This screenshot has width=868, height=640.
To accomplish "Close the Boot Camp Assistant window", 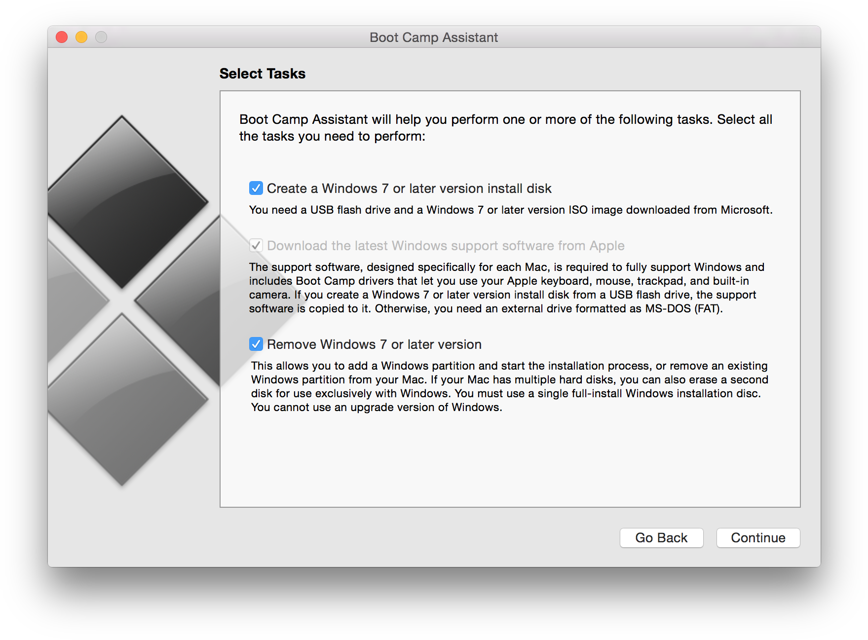I will pyautogui.click(x=62, y=37).
